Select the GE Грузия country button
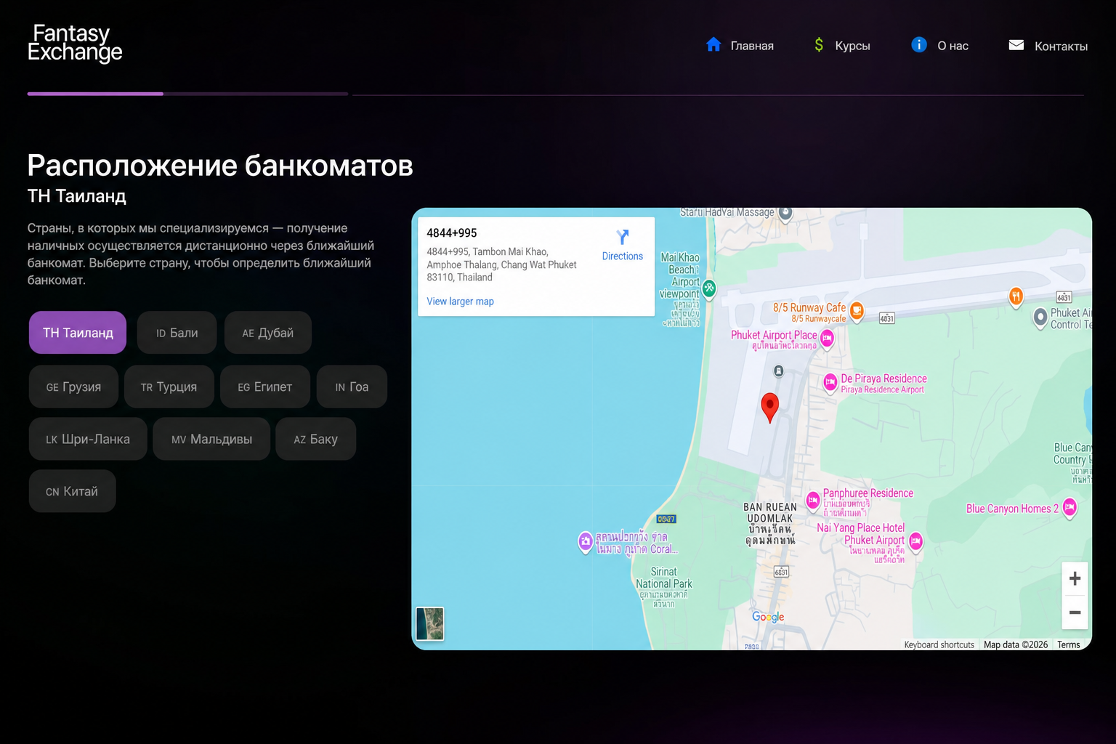 (x=73, y=387)
